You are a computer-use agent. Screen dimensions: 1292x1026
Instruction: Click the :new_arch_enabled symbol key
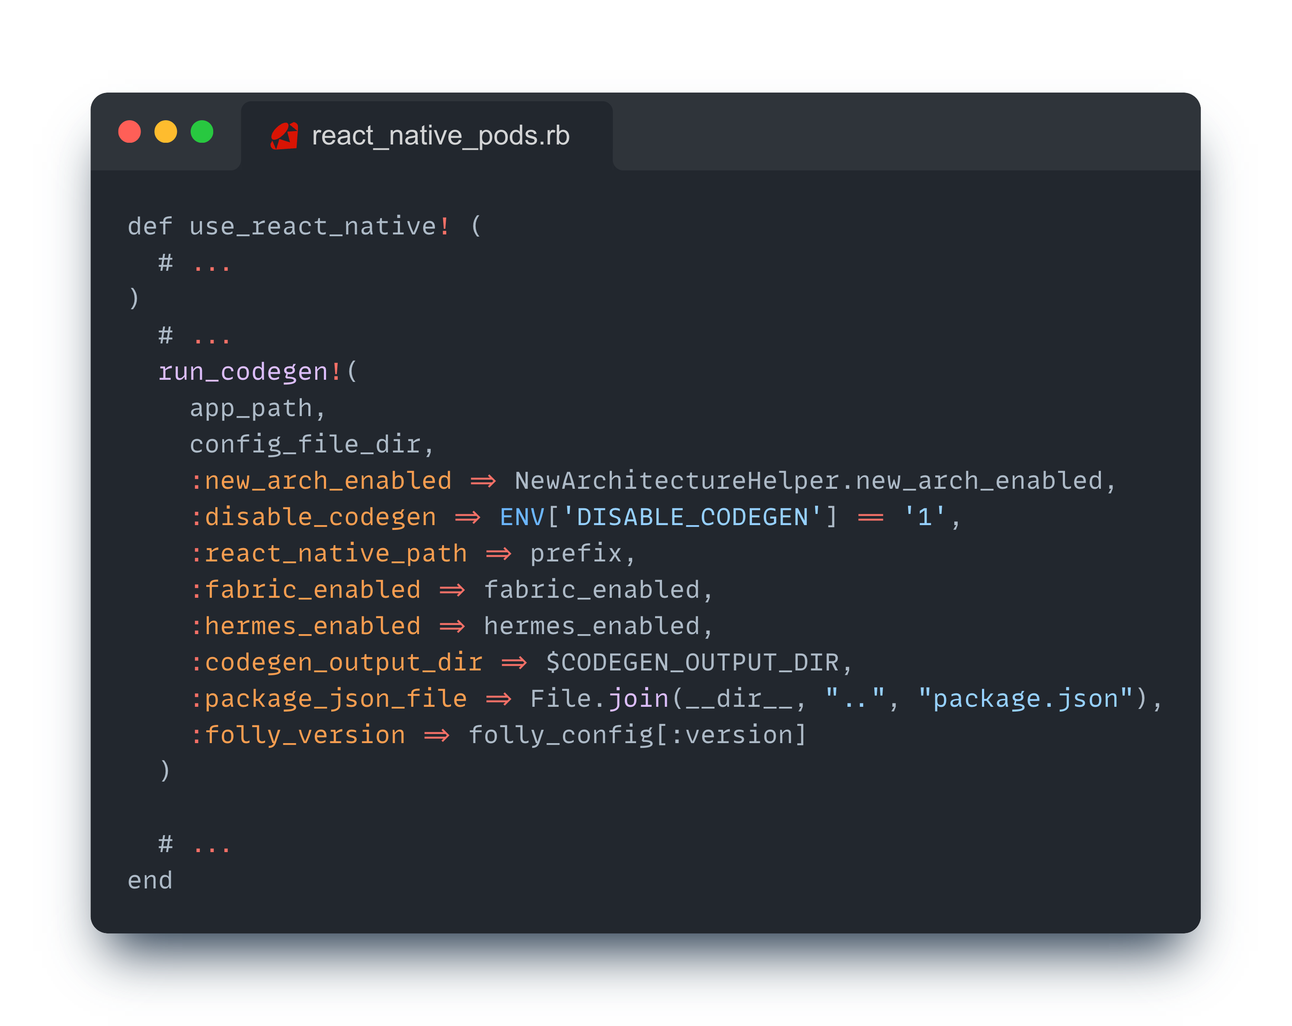320,481
